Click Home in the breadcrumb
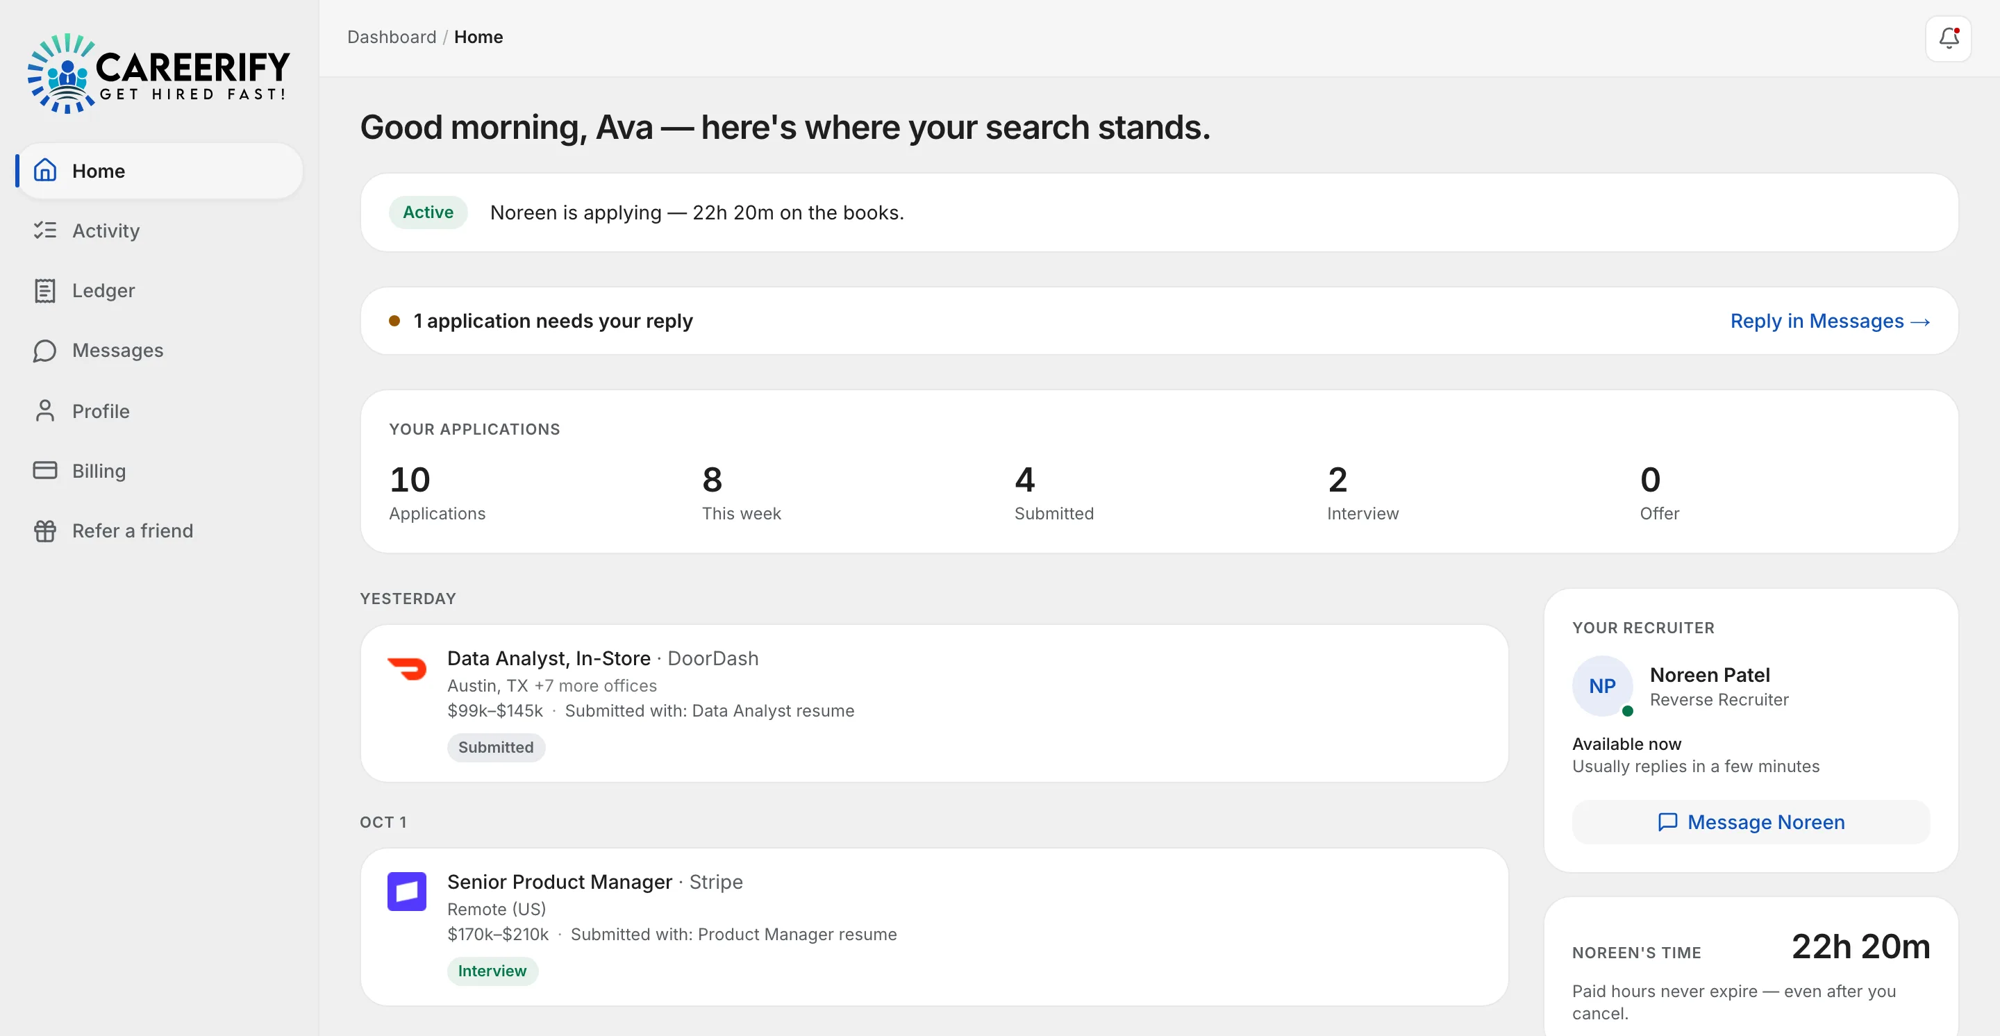 coord(478,37)
